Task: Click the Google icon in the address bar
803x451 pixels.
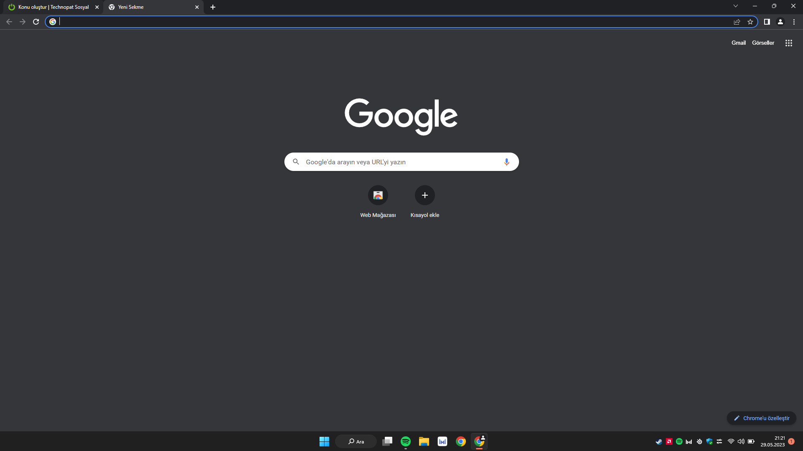Action: [53, 22]
